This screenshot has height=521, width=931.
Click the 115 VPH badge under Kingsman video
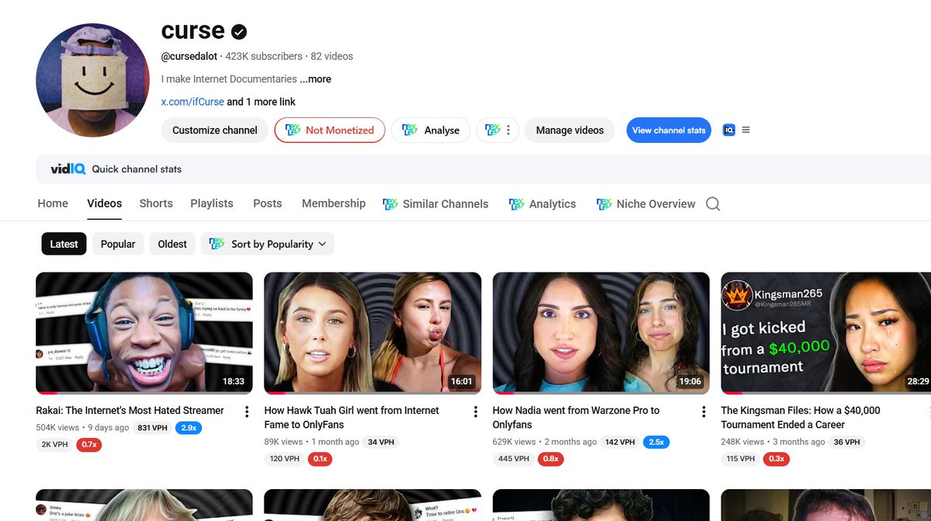[740, 459]
